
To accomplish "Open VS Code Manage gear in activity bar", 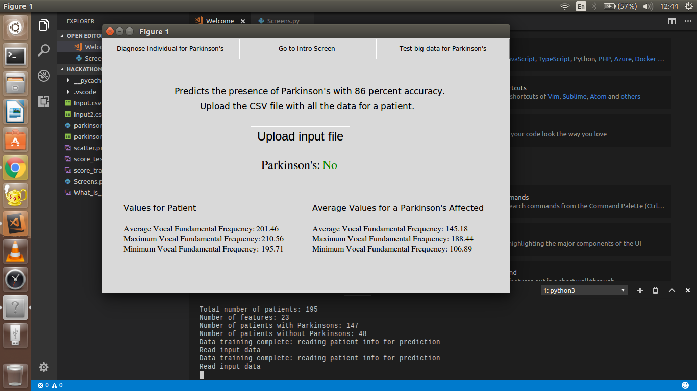I will tap(44, 367).
